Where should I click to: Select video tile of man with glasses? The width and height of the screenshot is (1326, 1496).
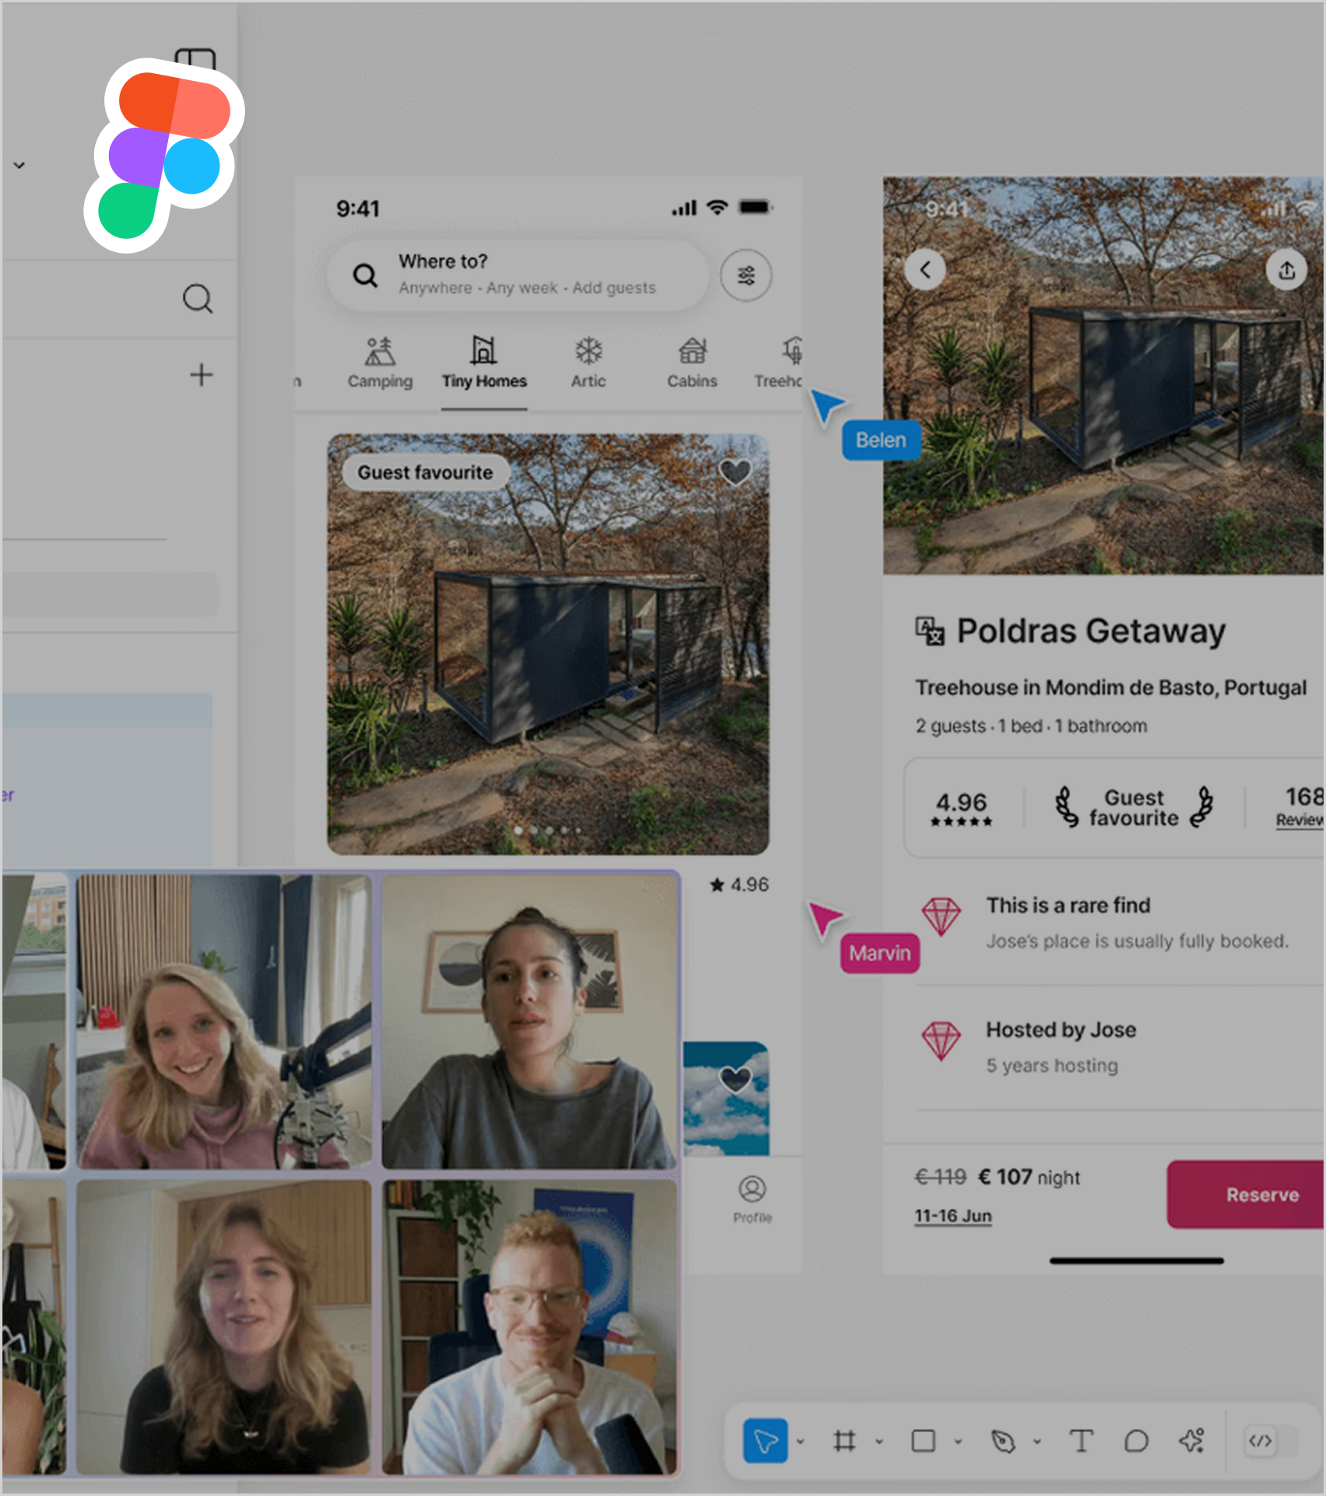click(529, 1327)
